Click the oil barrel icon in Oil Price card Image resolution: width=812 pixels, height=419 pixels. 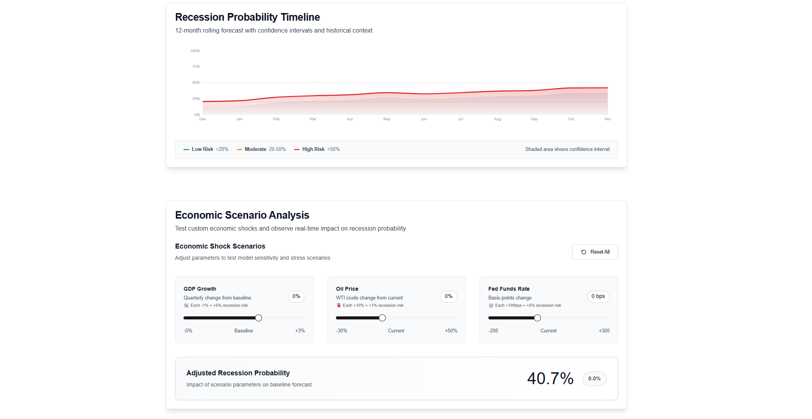pyautogui.click(x=339, y=305)
